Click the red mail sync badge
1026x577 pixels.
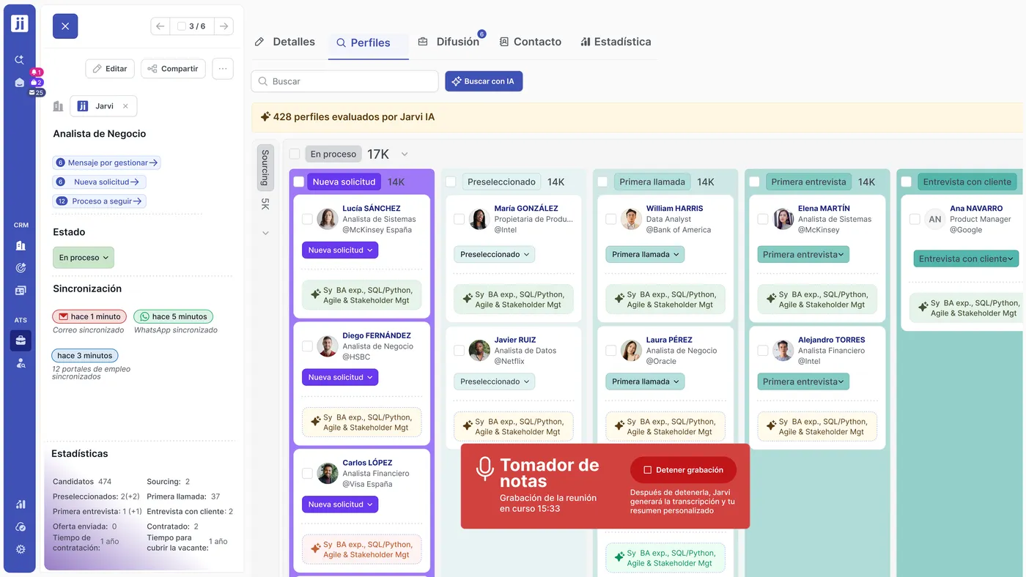click(x=89, y=317)
